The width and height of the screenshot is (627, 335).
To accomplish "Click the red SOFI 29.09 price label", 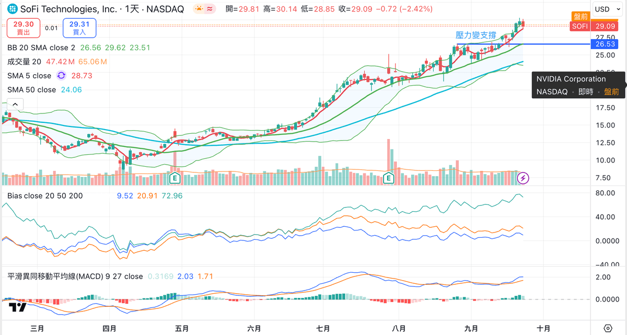I will [x=595, y=26].
